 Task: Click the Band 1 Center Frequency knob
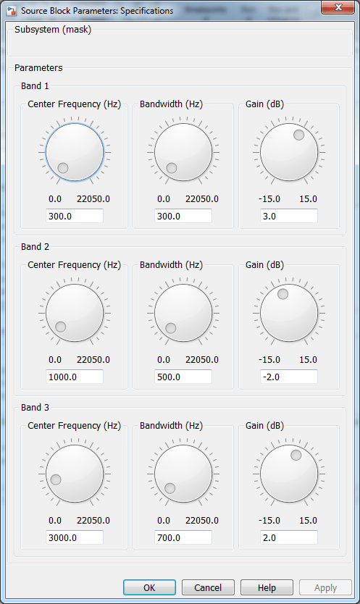(75, 152)
